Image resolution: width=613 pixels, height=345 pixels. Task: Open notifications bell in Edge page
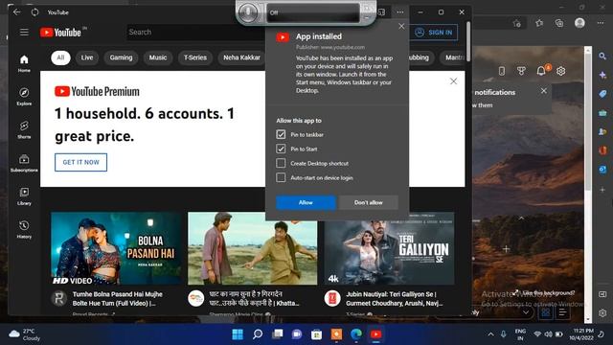(x=541, y=71)
